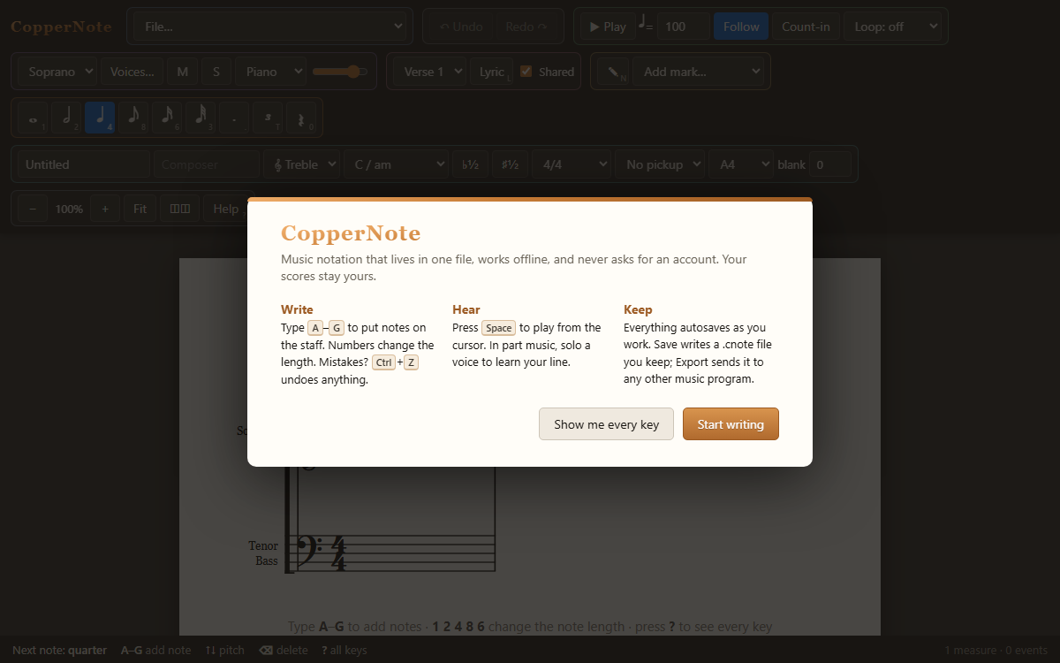Click the Undo button

461,27
